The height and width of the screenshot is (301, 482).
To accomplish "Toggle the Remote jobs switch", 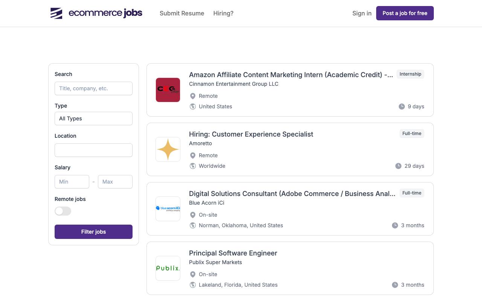I will (x=63, y=211).
